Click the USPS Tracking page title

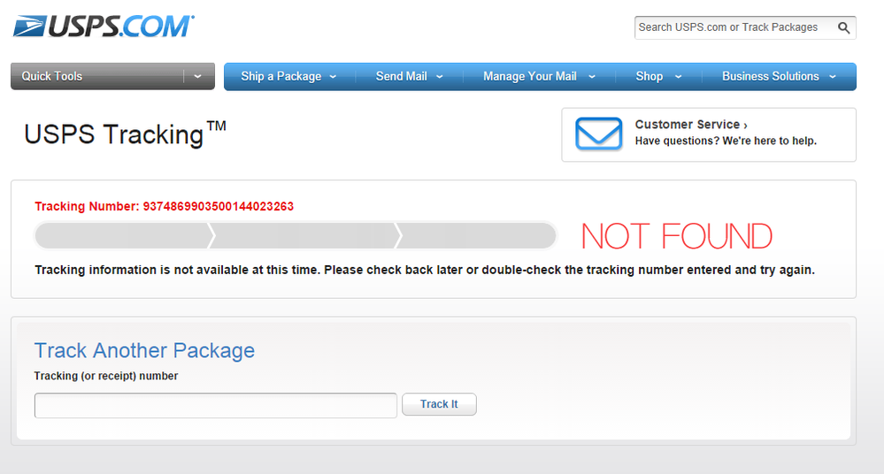pos(125,134)
